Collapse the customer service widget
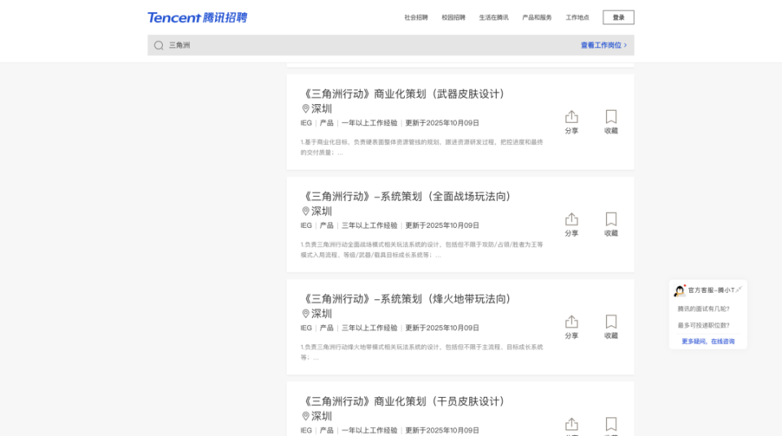Screen dimensions: 782x436 pyautogui.click(x=739, y=290)
